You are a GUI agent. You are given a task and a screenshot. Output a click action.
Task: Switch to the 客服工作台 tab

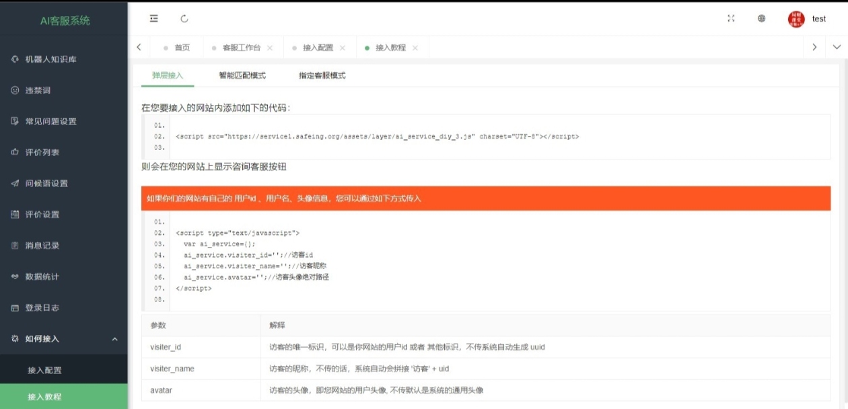coord(241,48)
